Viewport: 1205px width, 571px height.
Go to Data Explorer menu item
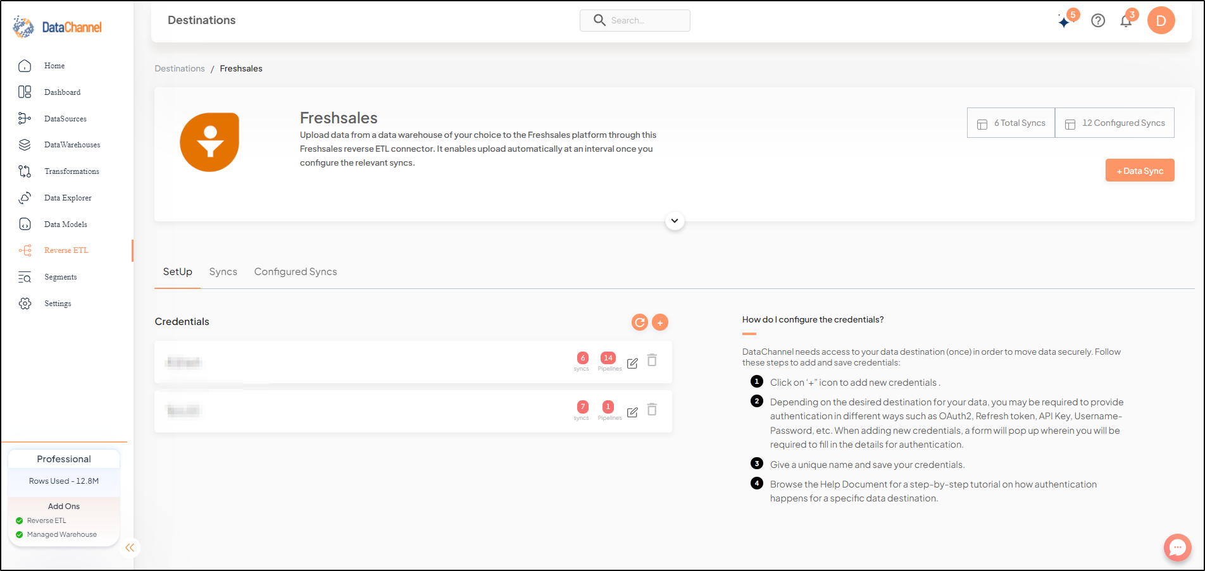[x=68, y=198]
